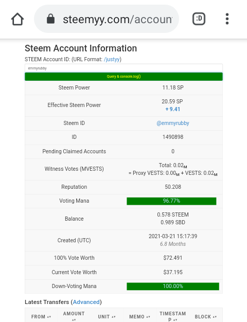Open the browser three-dot menu
The image size is (247, 322).
click(x=227, y=19)
